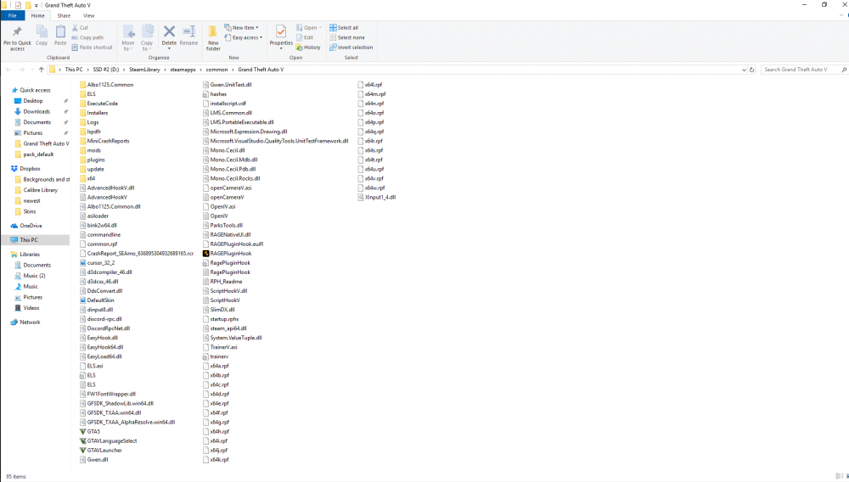This screenshot has height=482, width=849.
Task: Select the XInput1_4.dll file
Action: click(x=376, y=198)
